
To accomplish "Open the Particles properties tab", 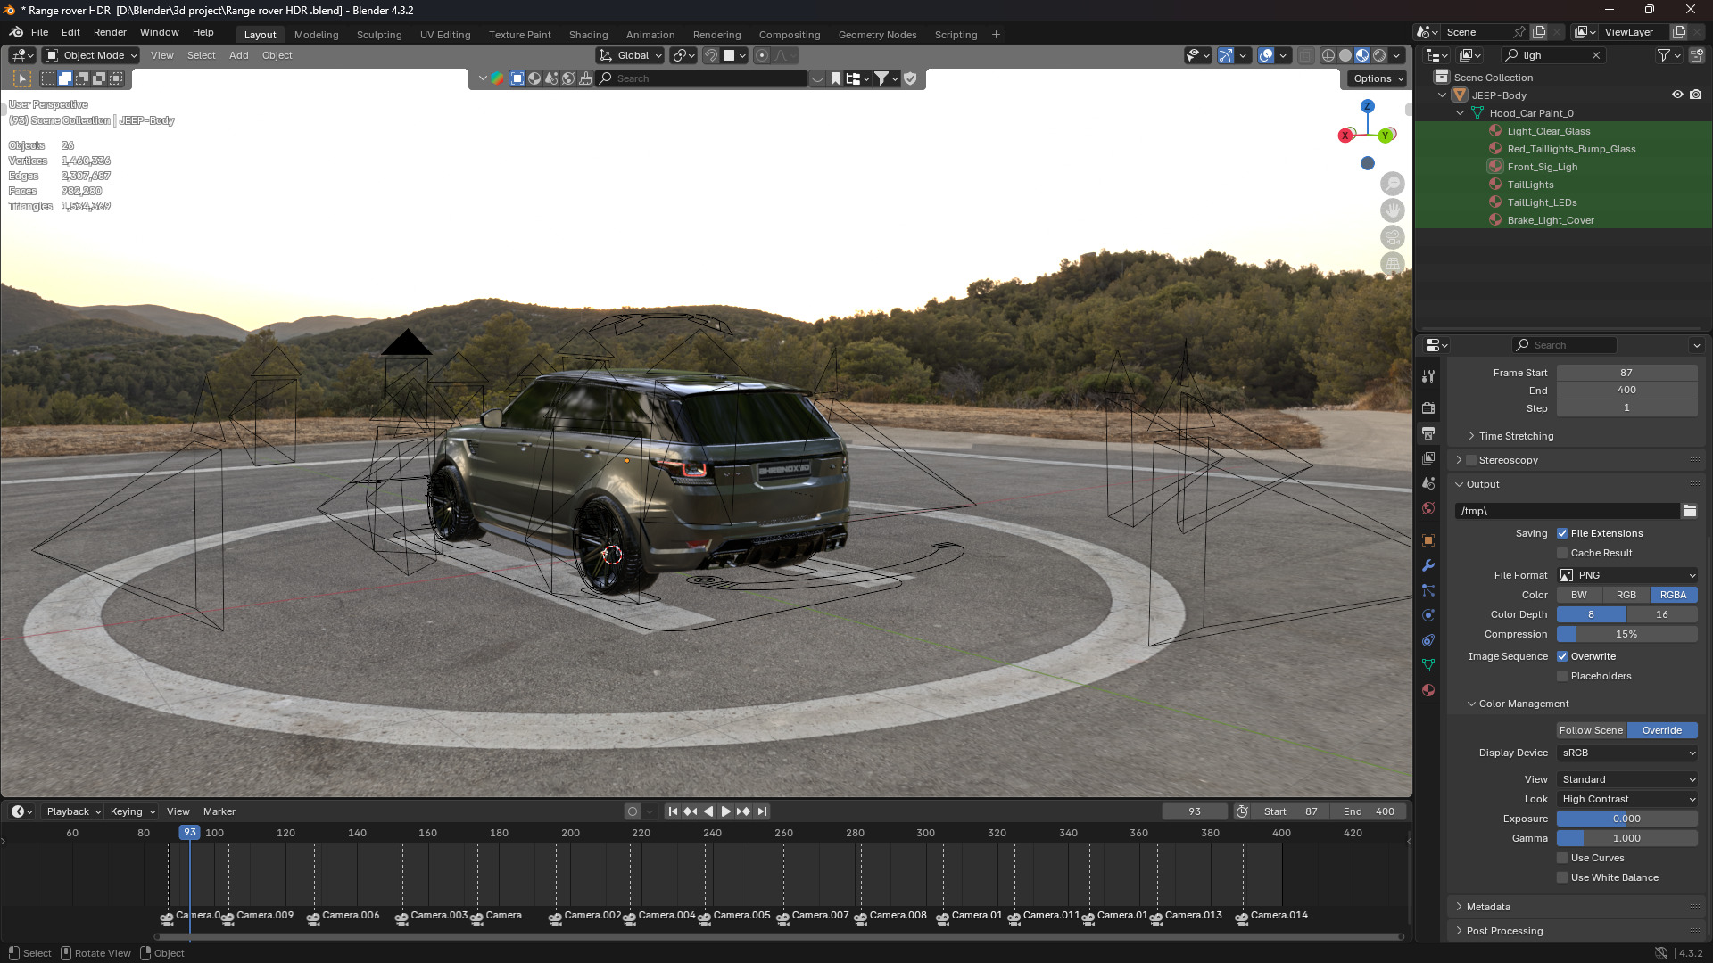I will 1428,590.
